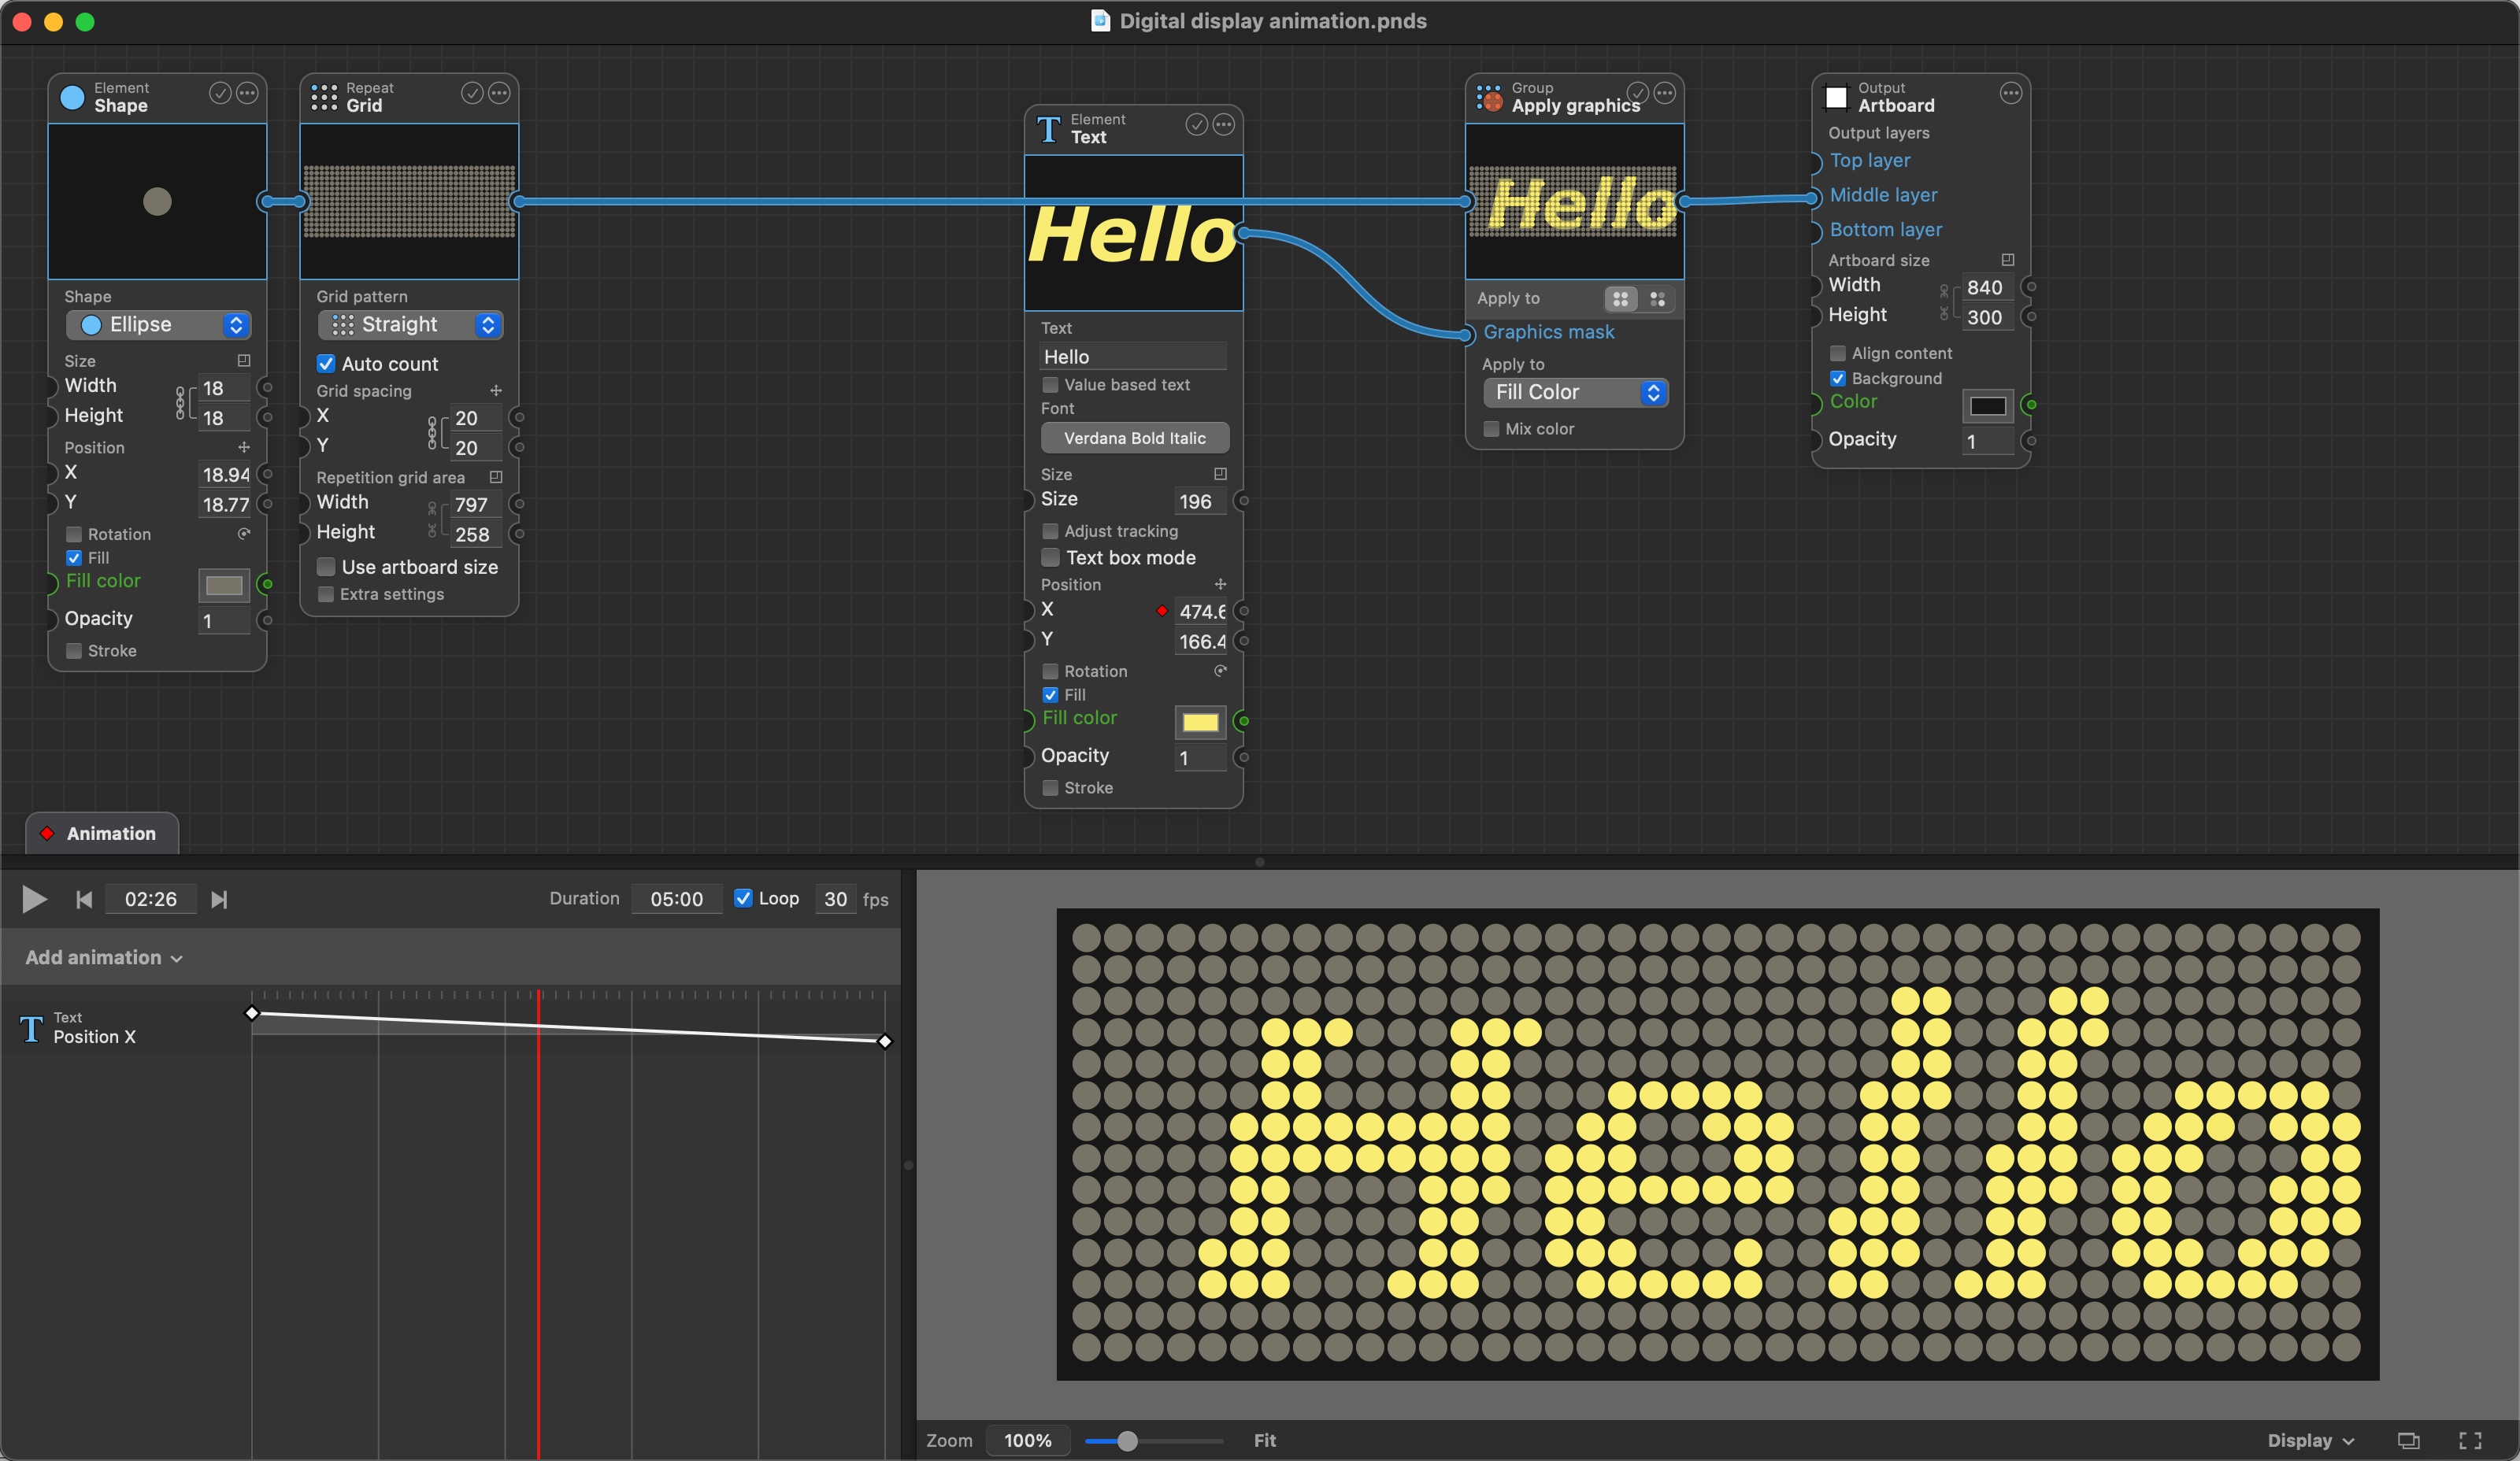Click the Text size field 196

tap(1200, 501)
